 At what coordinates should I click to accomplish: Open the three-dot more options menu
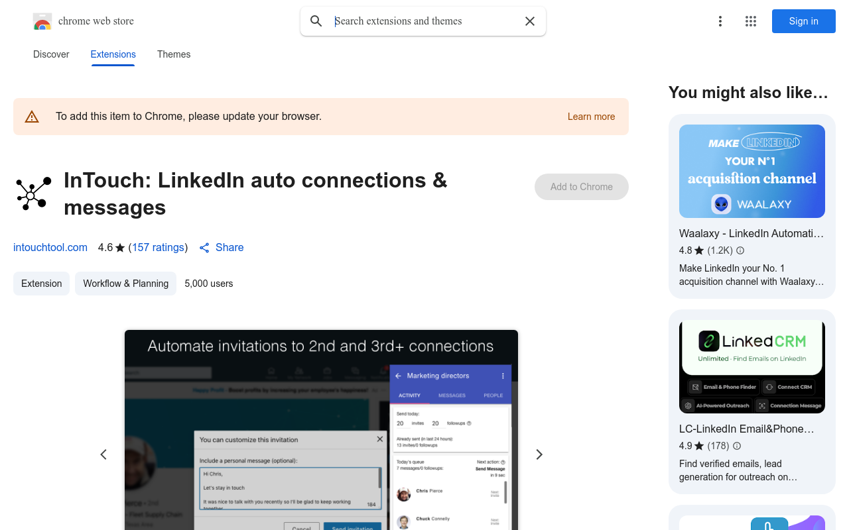pos(720,21)
